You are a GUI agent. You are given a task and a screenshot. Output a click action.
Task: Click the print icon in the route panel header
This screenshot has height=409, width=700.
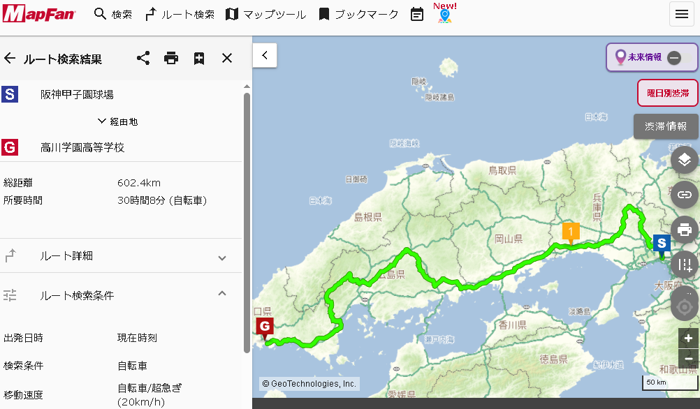171,58
